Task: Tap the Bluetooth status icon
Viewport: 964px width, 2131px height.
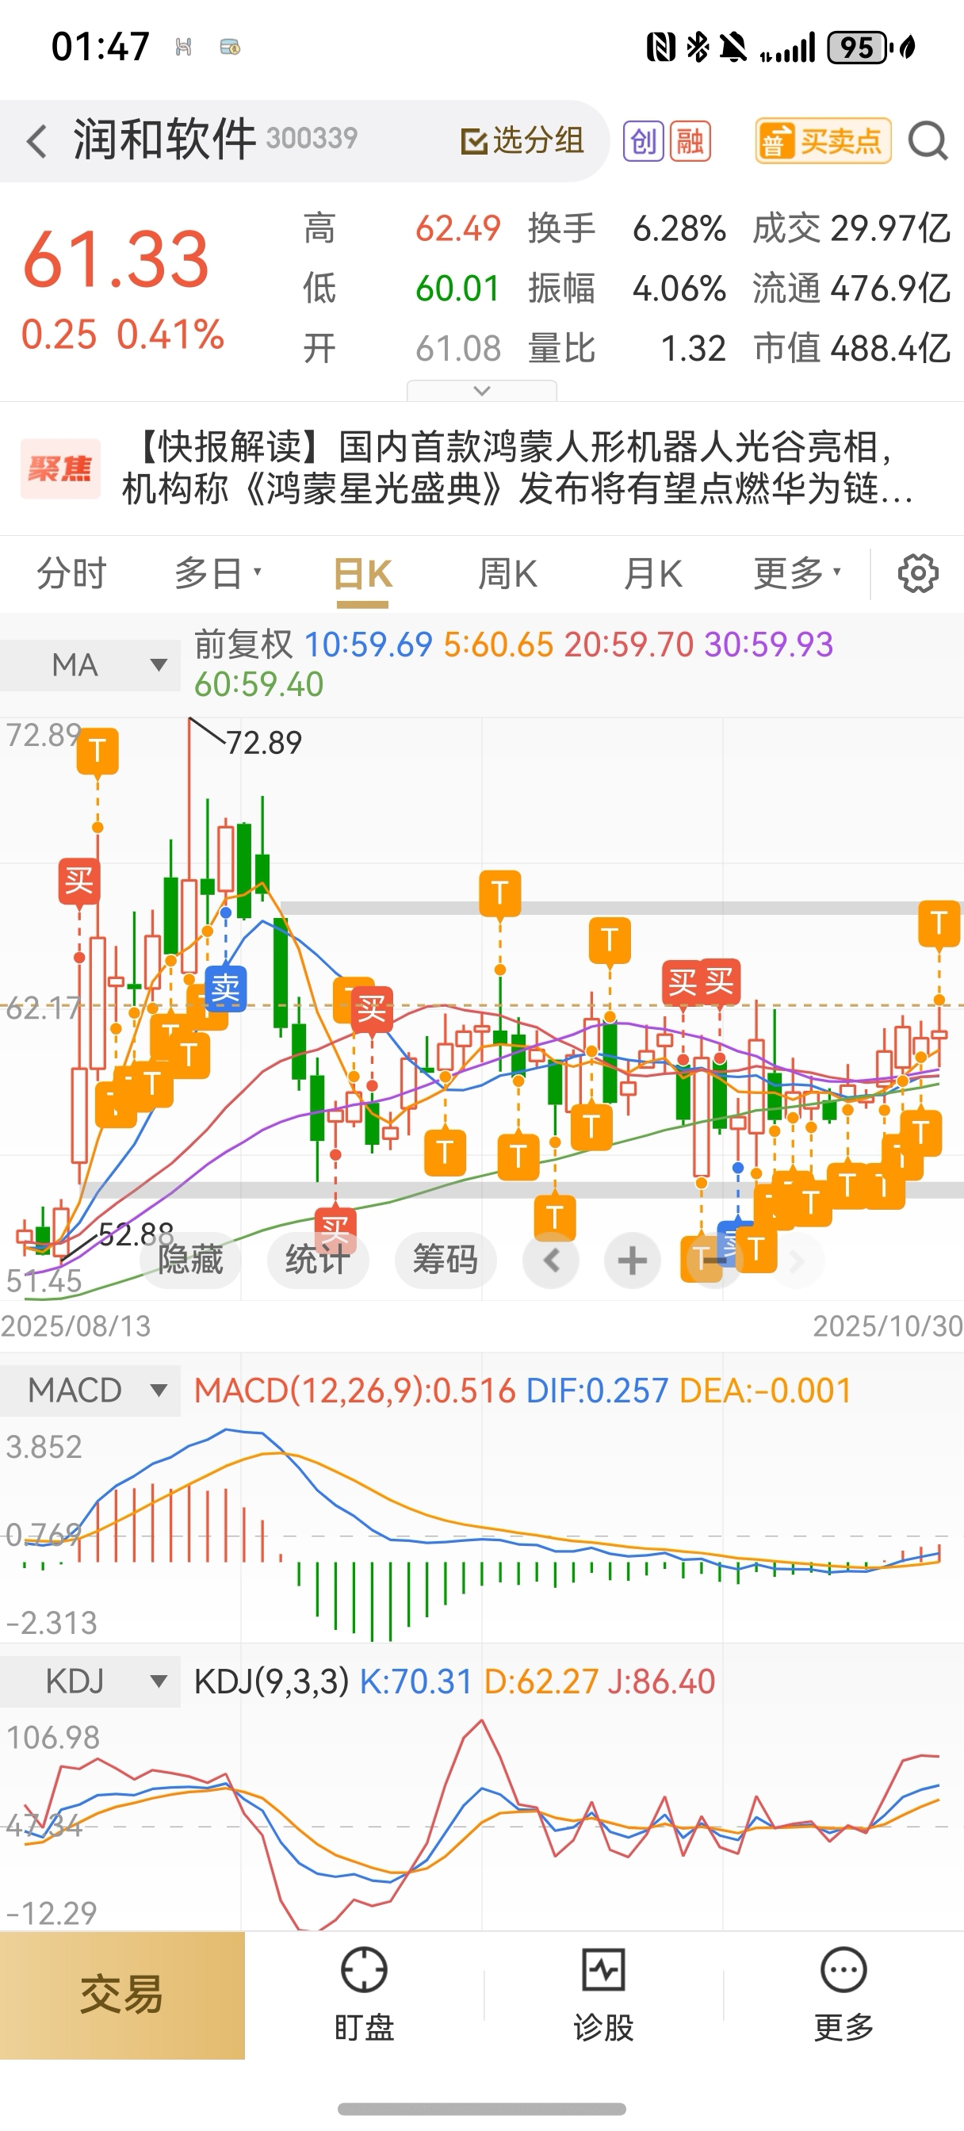Action: click(698, 47)
